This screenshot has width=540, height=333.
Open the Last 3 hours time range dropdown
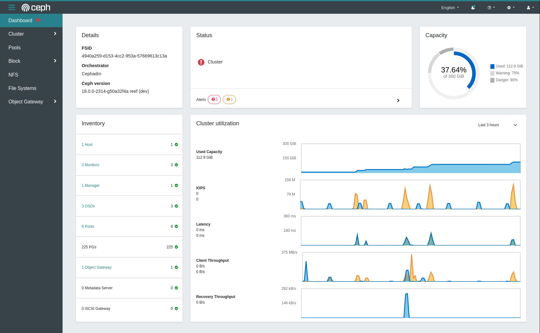(497, 125)
